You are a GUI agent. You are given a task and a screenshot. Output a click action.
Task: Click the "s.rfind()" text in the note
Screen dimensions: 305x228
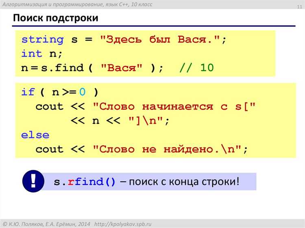point(85,182)
